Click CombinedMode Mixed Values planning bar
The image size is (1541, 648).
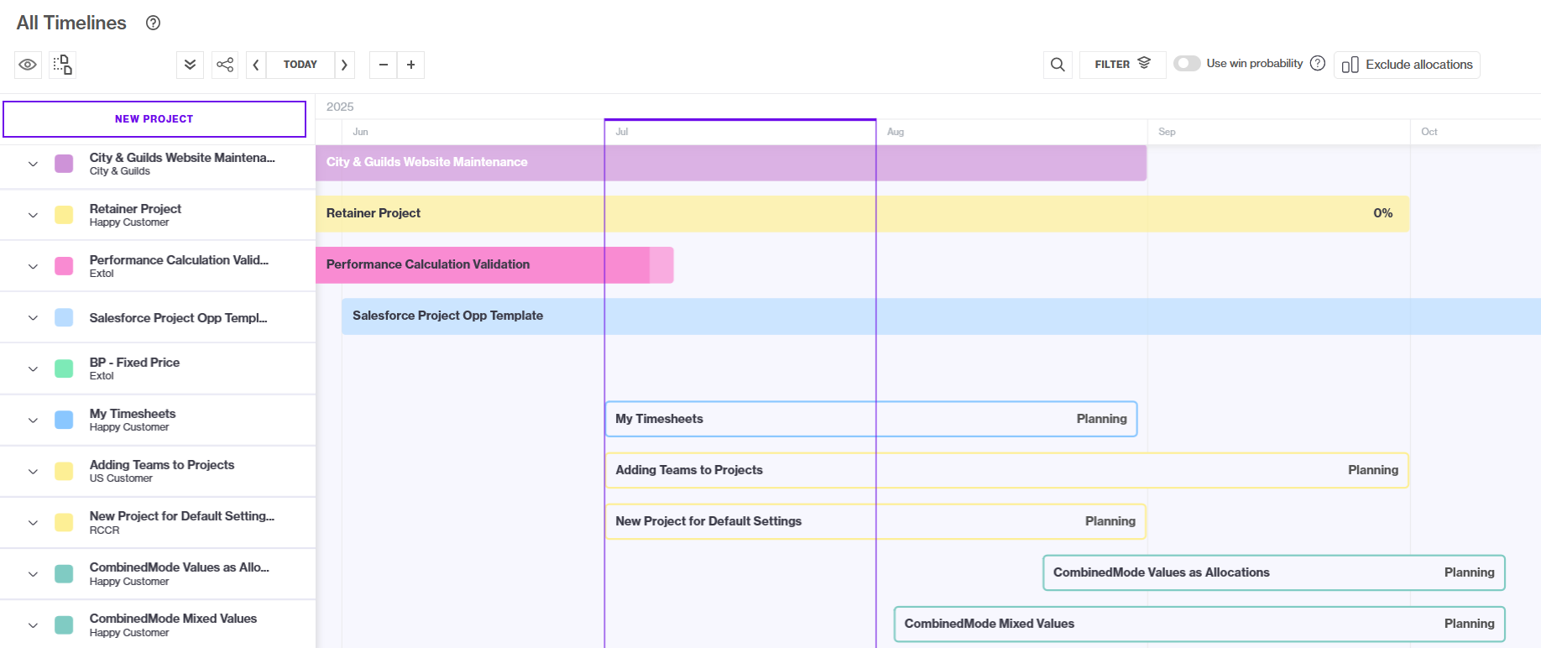(1199, 624)
